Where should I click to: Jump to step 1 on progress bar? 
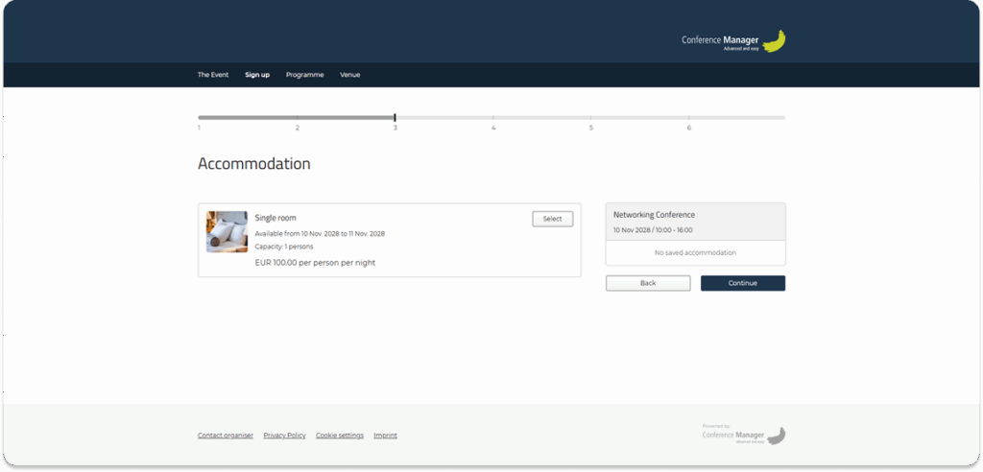200,118
